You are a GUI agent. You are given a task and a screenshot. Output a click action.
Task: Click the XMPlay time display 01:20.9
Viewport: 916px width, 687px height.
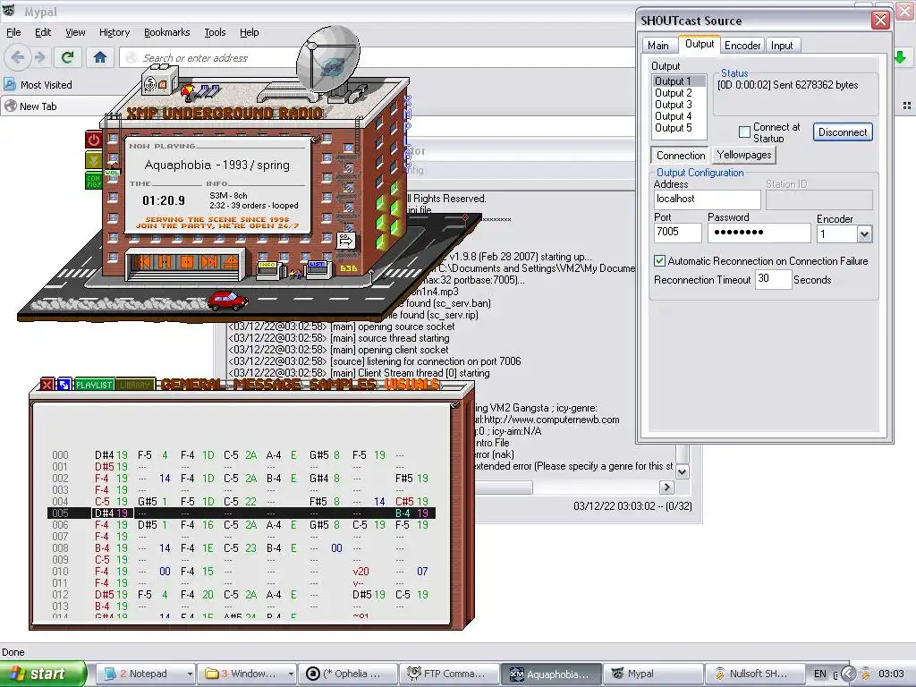coord(164,201)
